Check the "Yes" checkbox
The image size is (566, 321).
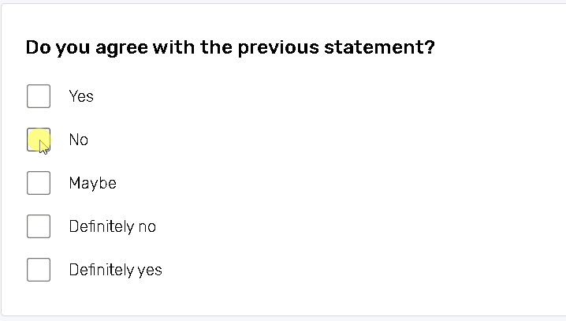click(x=39, y=96)
